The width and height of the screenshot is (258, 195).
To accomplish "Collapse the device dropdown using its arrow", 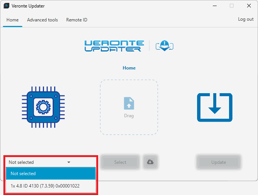I will click(x=69, y=162).
